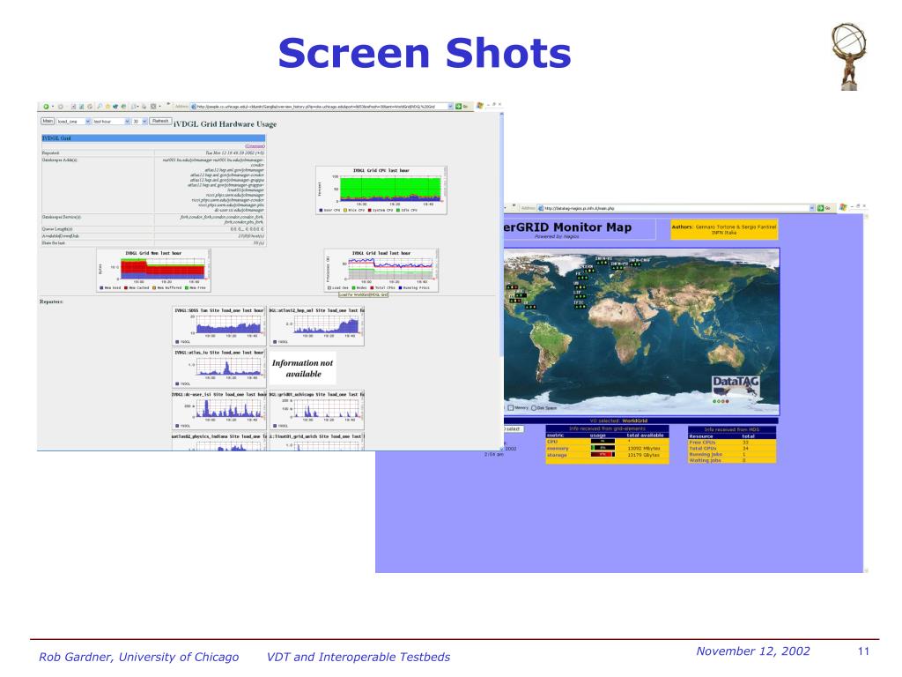902x677 pixels.
Task: Click the "Powered by Nagios" subtitle
Action: coord(557,236)
